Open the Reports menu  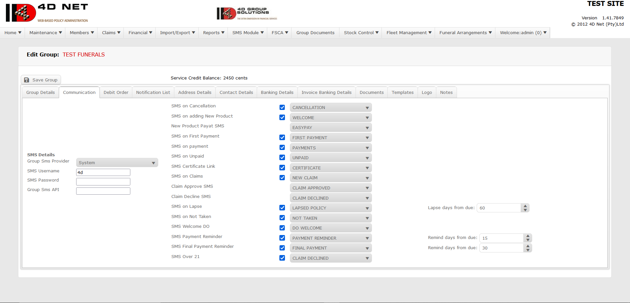[x=213, y=32]
